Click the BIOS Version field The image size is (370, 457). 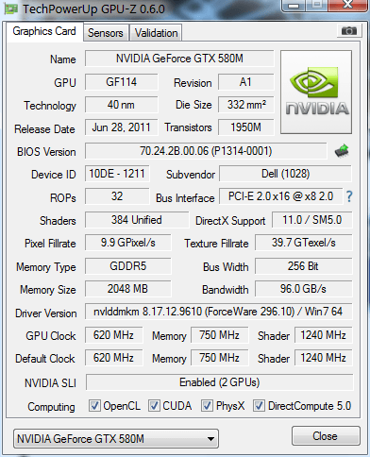click(x=206, y=151)
